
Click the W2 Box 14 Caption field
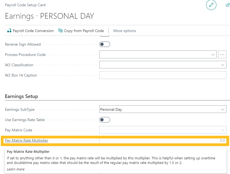click(x=163, y=75)
